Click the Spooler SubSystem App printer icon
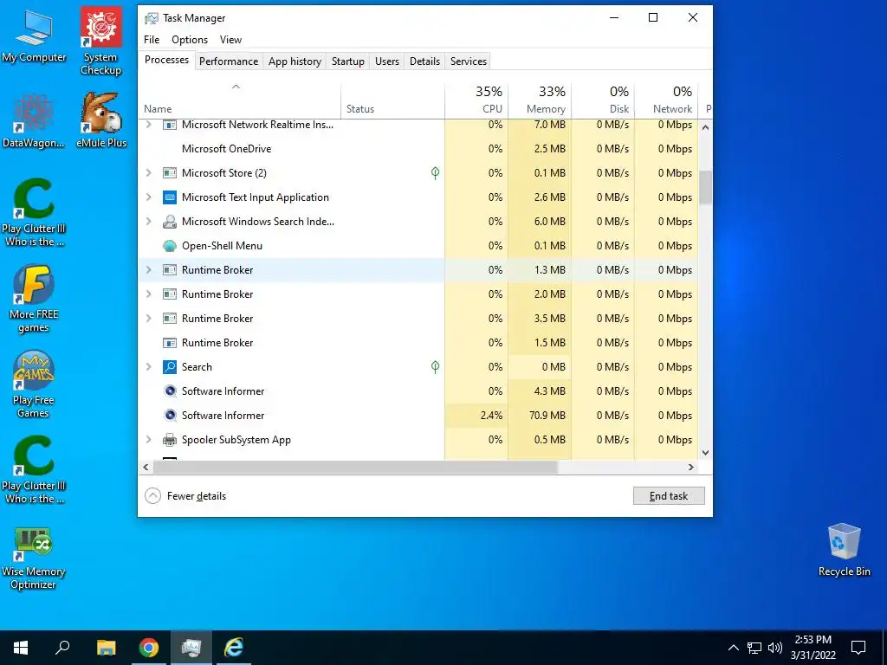 pos(170,440)
